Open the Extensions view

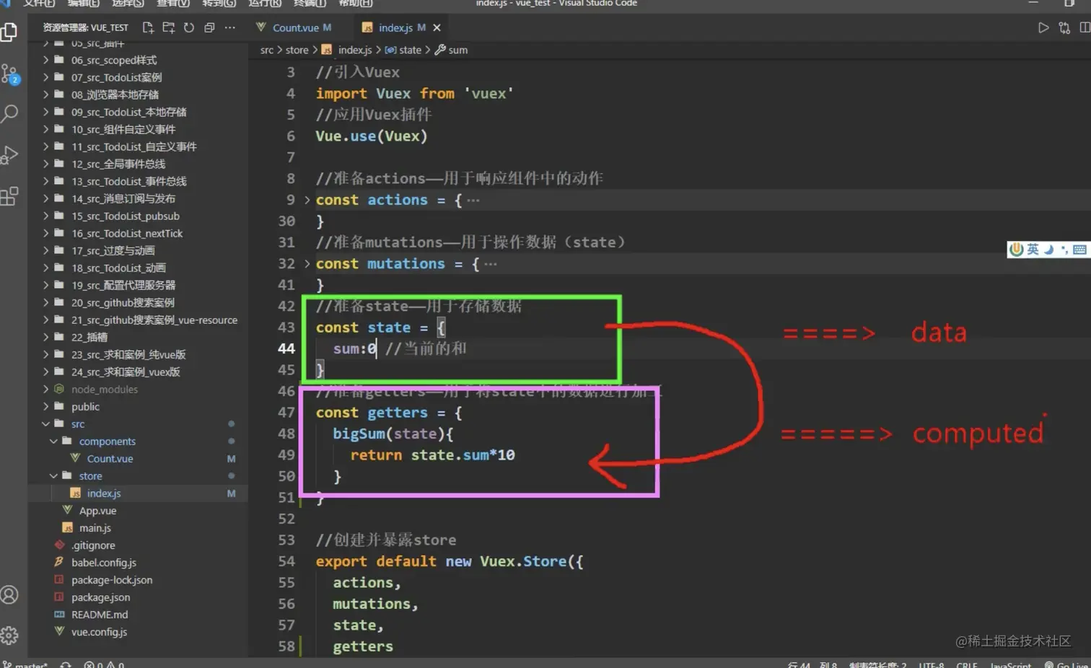[9, 195]
